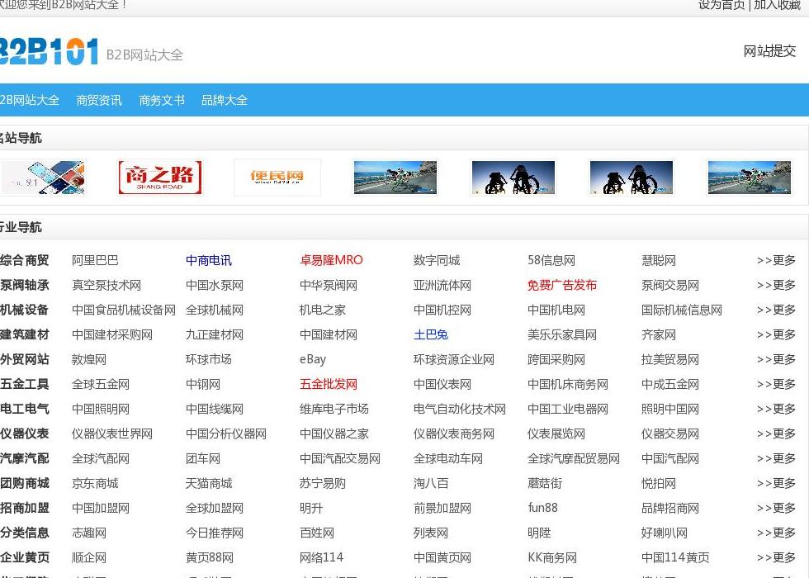Click 慧聪网 link
This screenshot has height=578, width=809.
[659, 260]
